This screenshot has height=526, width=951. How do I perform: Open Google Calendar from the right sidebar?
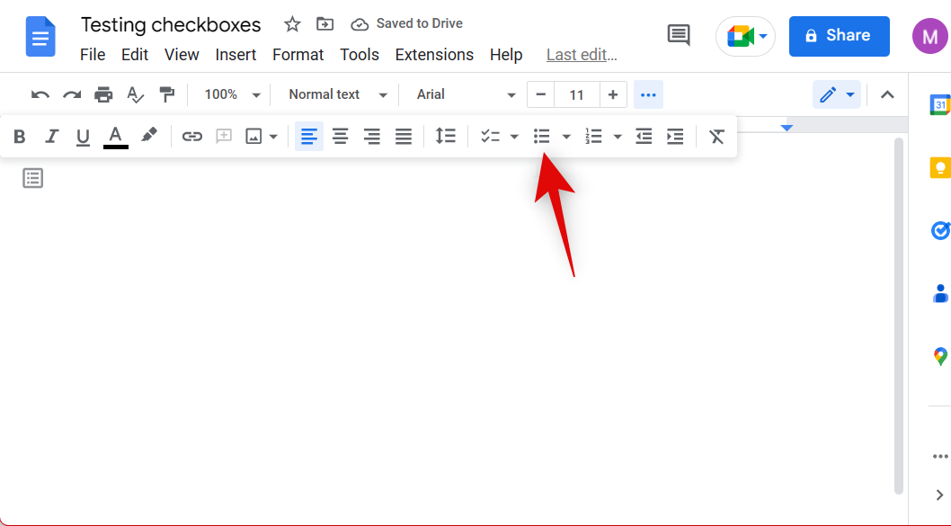[x=940, y=104]
